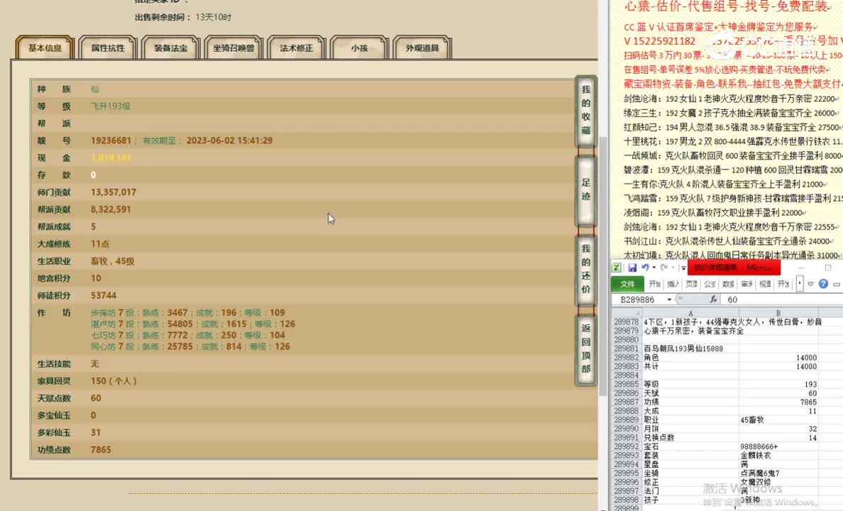Open the 数据 ribbon tab in Excel

click(728, 282)
